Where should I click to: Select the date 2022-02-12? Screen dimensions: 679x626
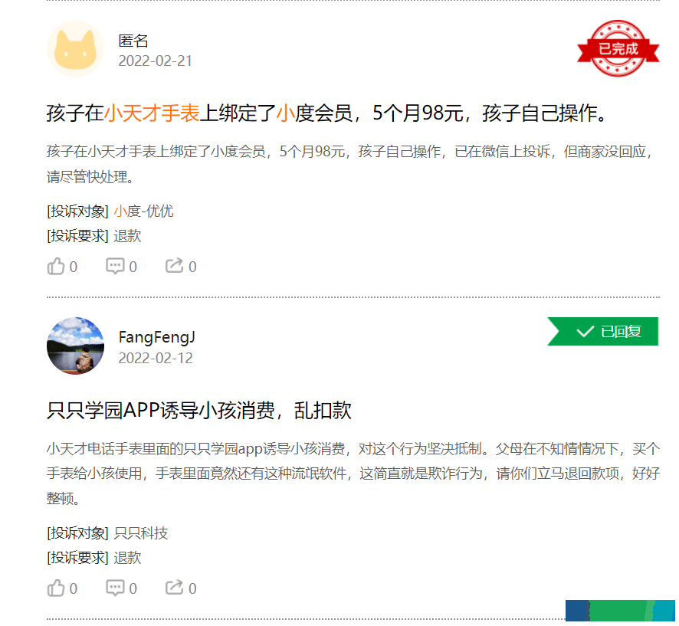coord(156,358)
